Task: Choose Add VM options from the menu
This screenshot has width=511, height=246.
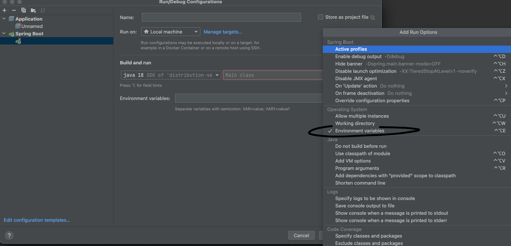Action: pyautogui.click(x=353, y=161)
